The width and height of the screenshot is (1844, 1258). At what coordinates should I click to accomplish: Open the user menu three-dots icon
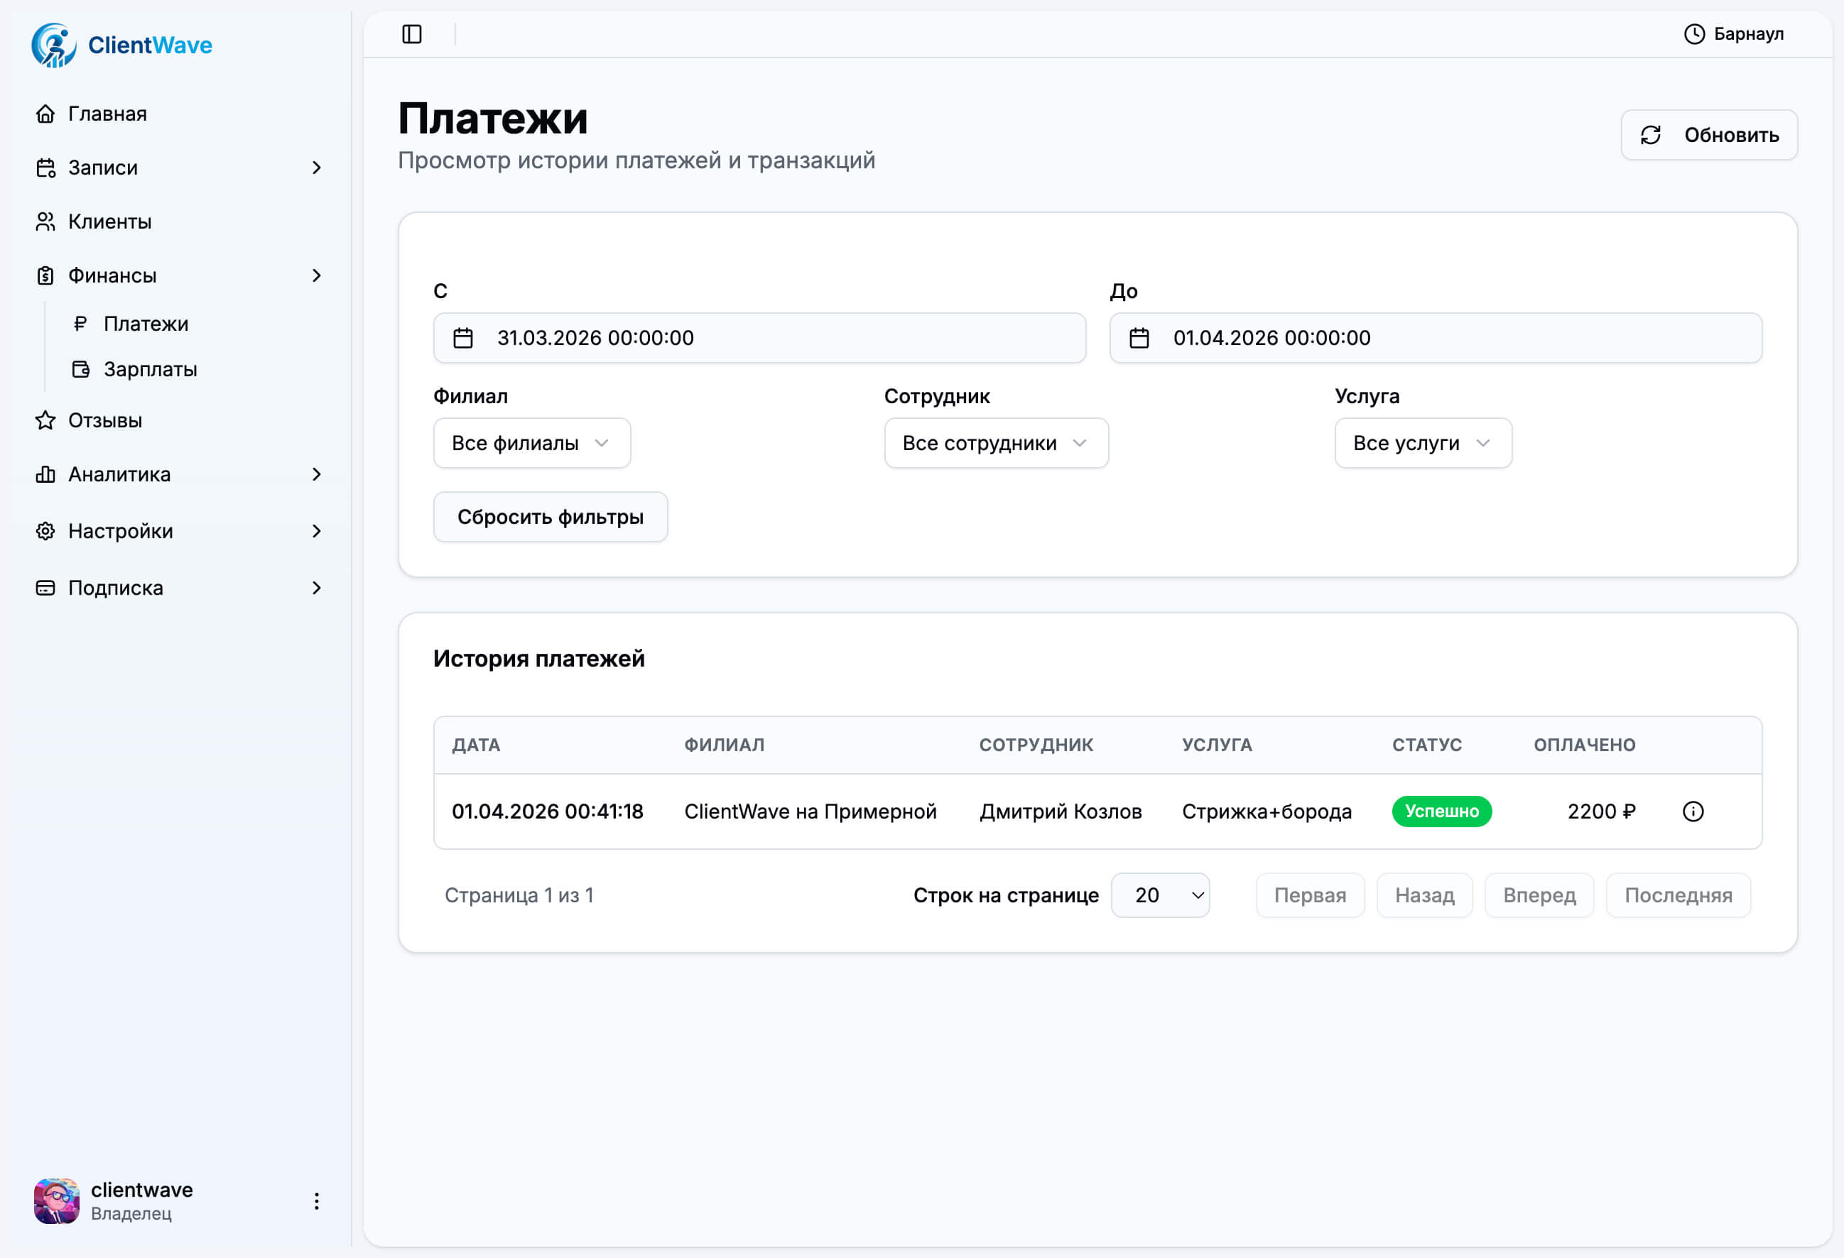317,1201
